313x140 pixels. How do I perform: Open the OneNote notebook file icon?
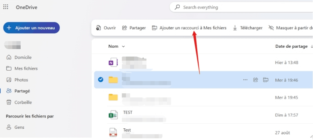tap(113, 62)
